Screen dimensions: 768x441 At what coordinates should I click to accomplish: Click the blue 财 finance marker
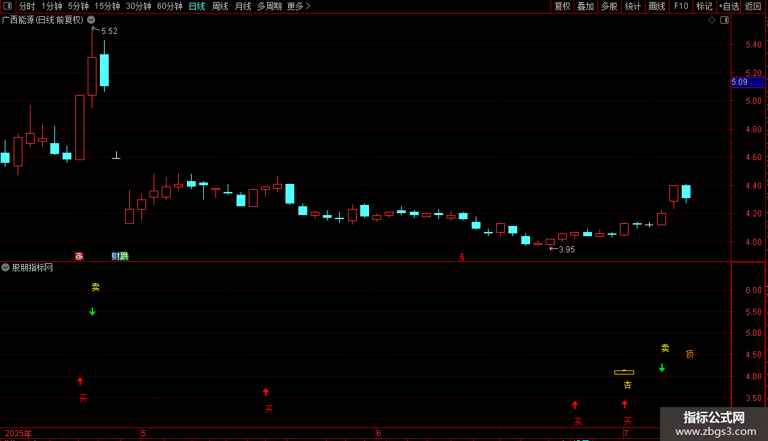tap(115, 256)
